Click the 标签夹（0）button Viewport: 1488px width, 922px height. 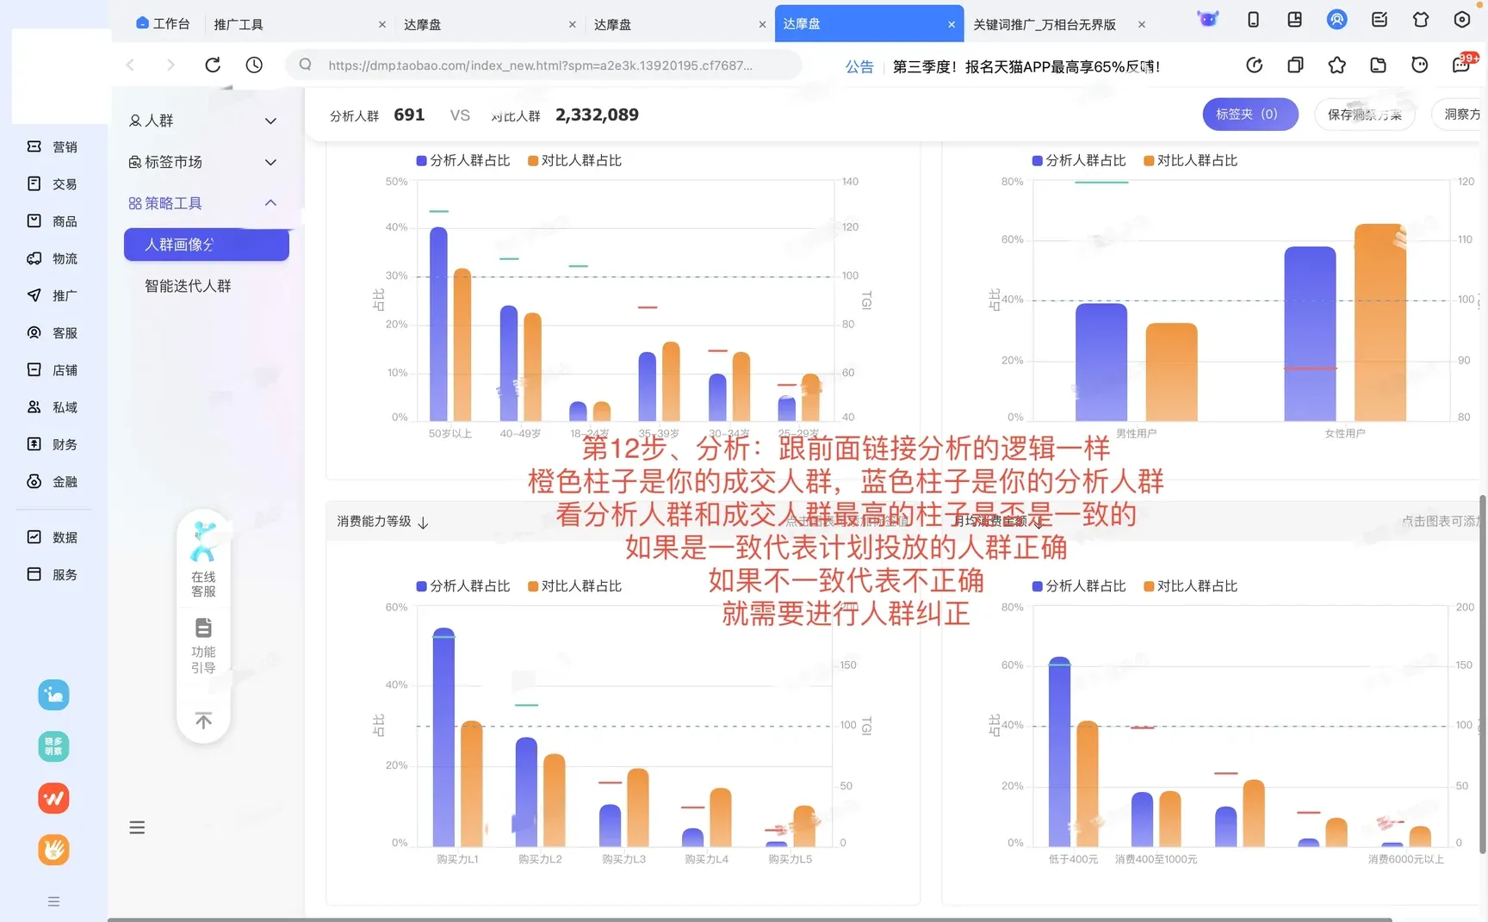pos(1249,114)
